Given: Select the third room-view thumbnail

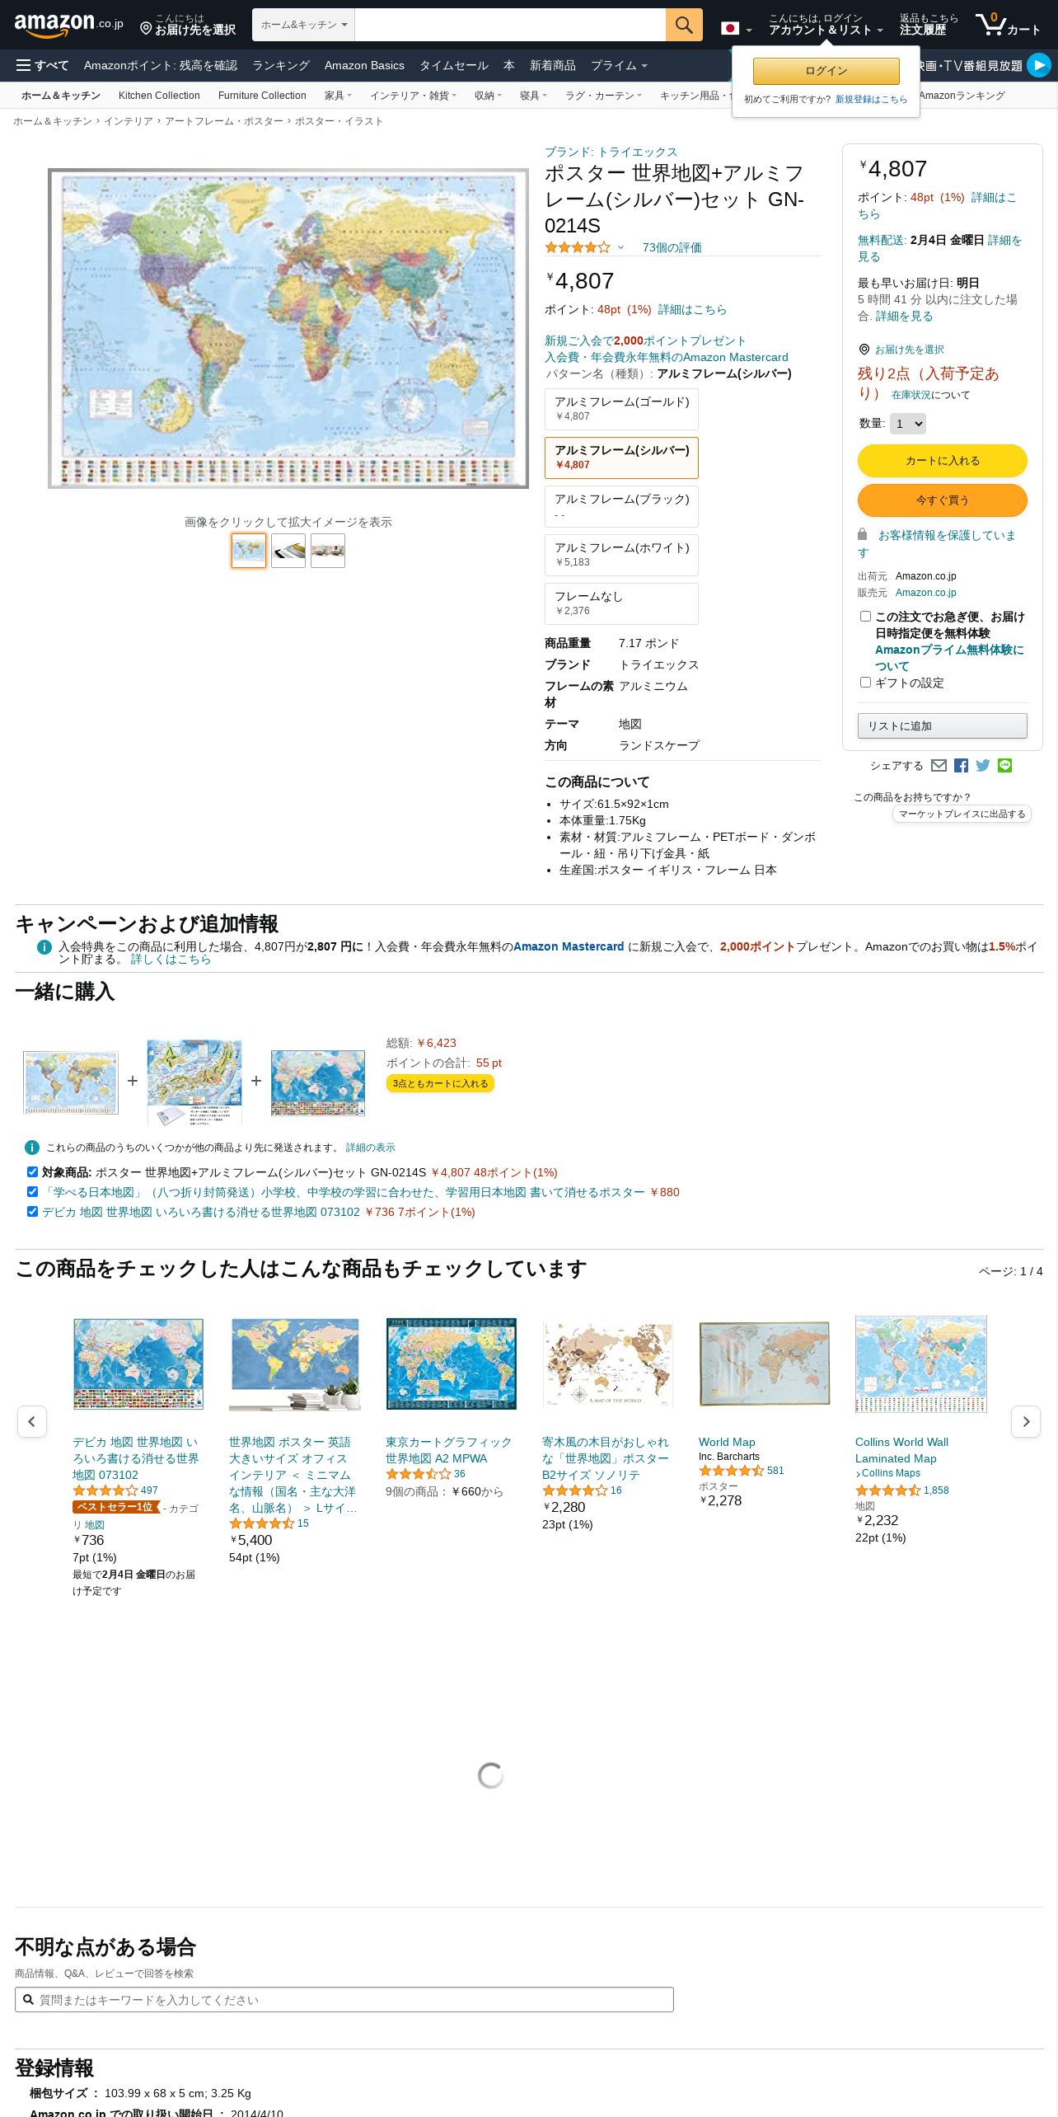Looking at the screenshot, I should [328, 551].
